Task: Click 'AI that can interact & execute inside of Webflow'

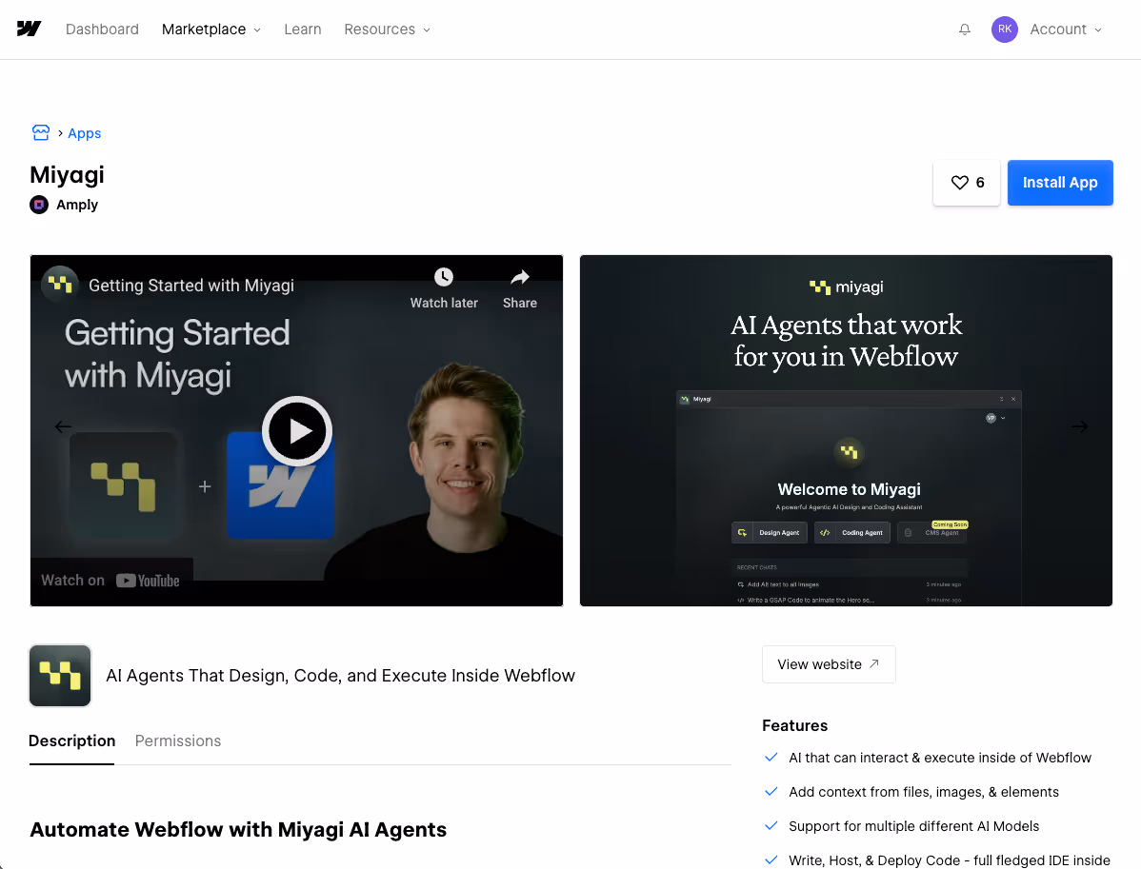Action: coord(940,758)
